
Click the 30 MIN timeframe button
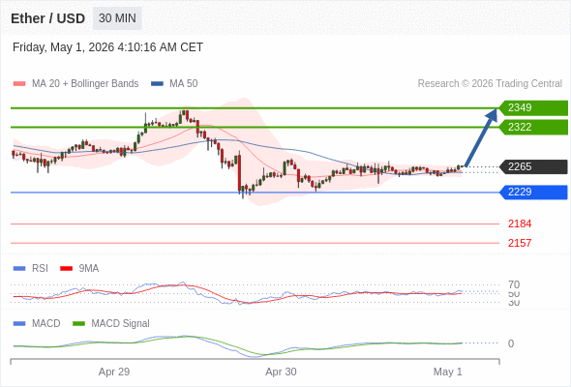117,18
